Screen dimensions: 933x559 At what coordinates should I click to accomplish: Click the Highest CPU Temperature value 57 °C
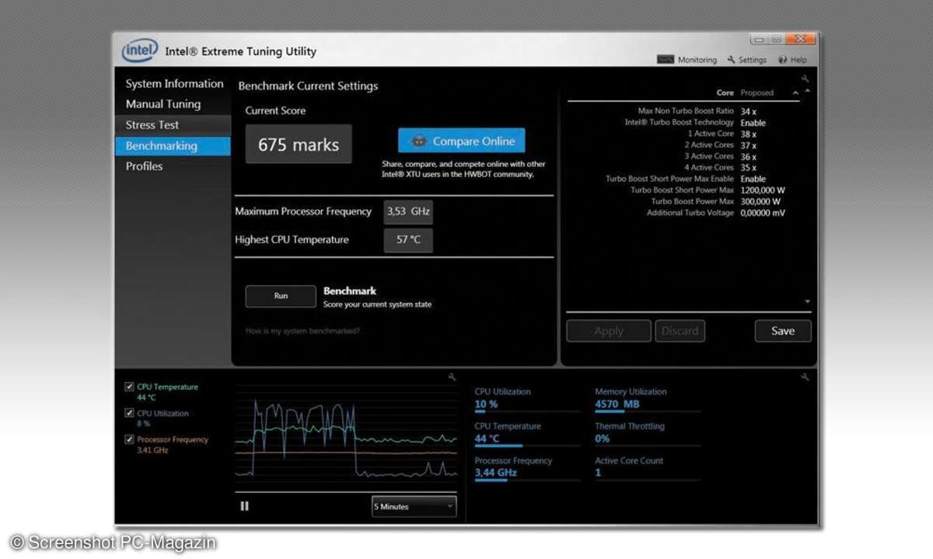tap(408, 240)
